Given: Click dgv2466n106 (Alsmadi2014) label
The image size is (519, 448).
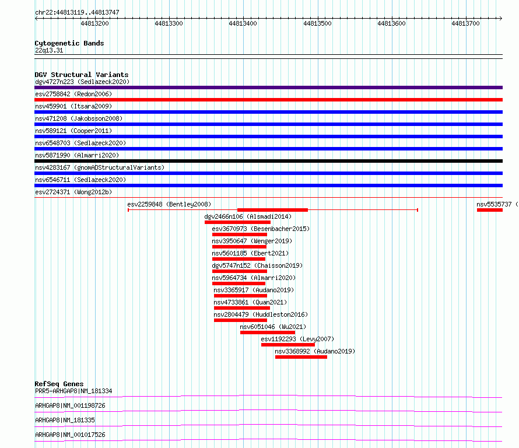Looking at the screenshot, I should pos(248,216).
